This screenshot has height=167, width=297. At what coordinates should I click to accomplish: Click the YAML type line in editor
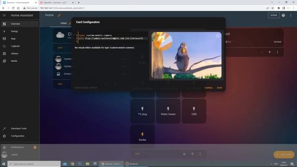tap(95, 35)
